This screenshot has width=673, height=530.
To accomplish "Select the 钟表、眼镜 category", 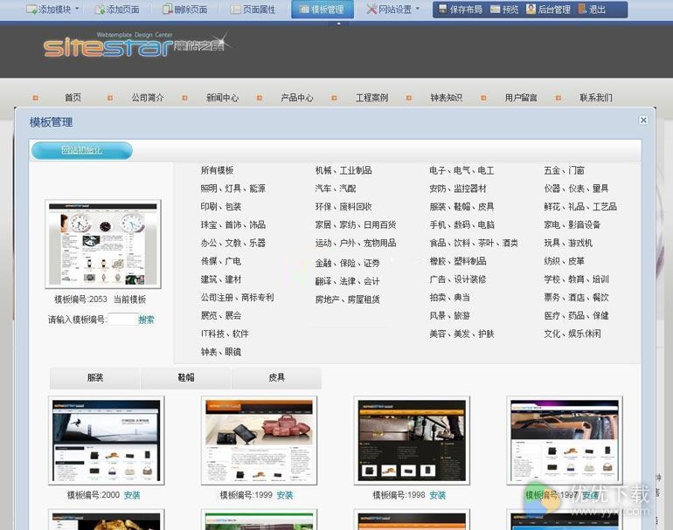I will pyautogui.click(x=221, y=352).
